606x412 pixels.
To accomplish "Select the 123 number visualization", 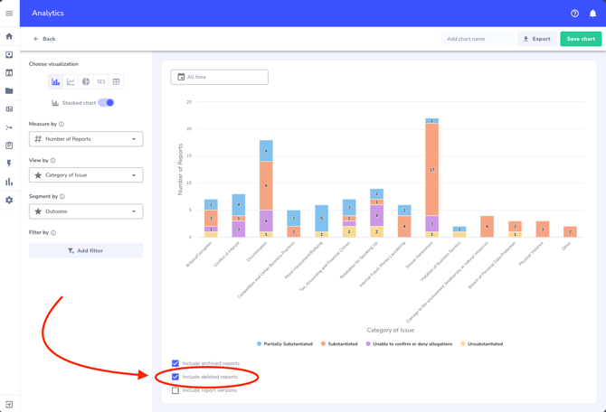I will (x=100, y=82).
